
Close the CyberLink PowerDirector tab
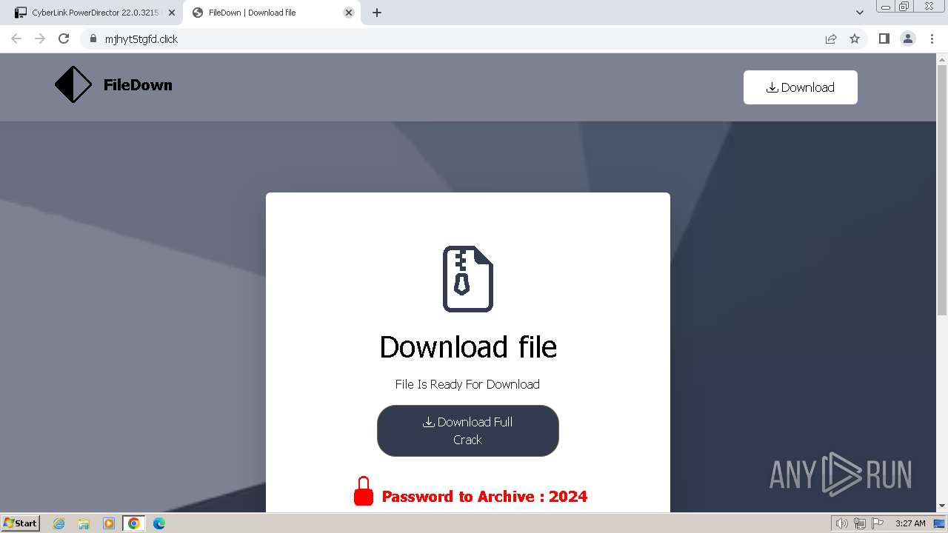172,13
